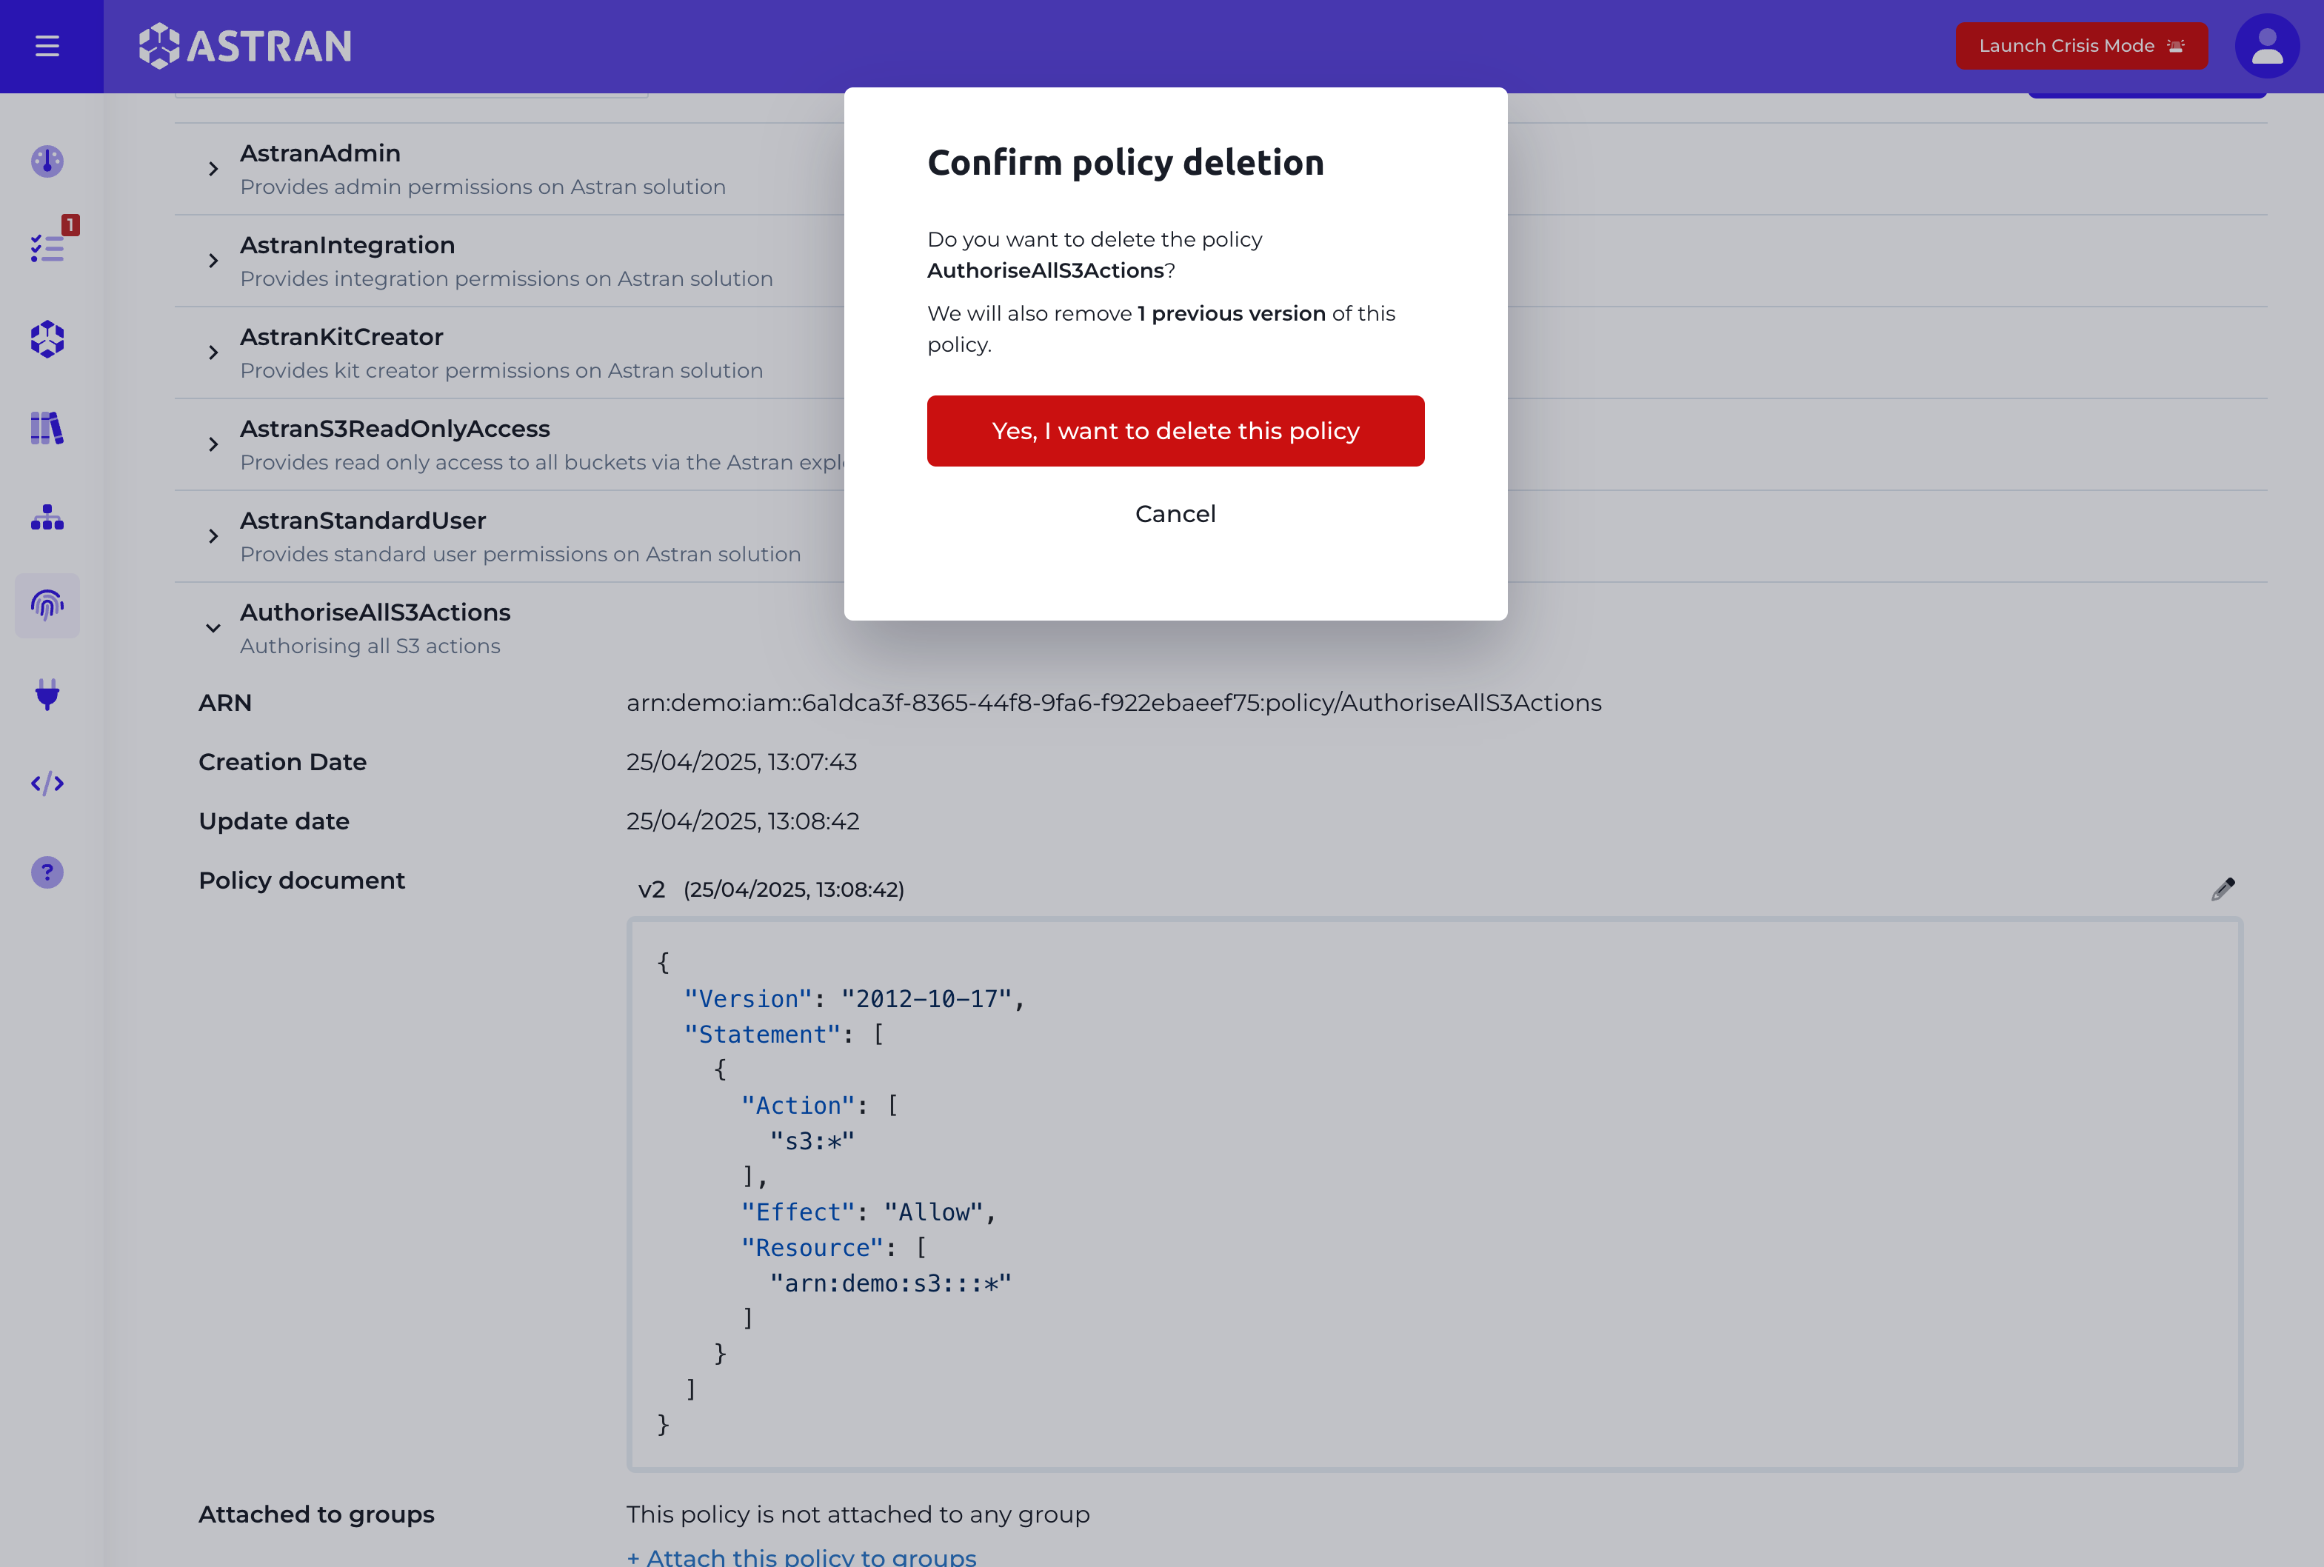The image size is (2324, 1567).
Task: Click the "arn:demo:s3:::*" resource line
Action: (x=890, y=1283)
